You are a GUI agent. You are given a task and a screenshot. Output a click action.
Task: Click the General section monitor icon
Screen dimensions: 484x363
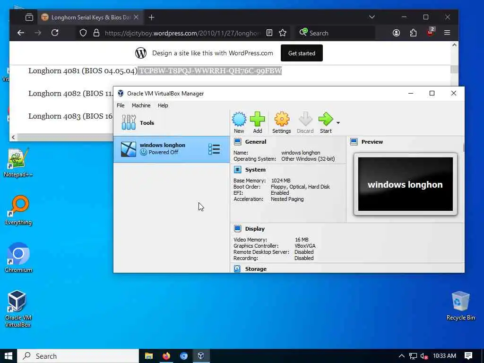point(237,142)
